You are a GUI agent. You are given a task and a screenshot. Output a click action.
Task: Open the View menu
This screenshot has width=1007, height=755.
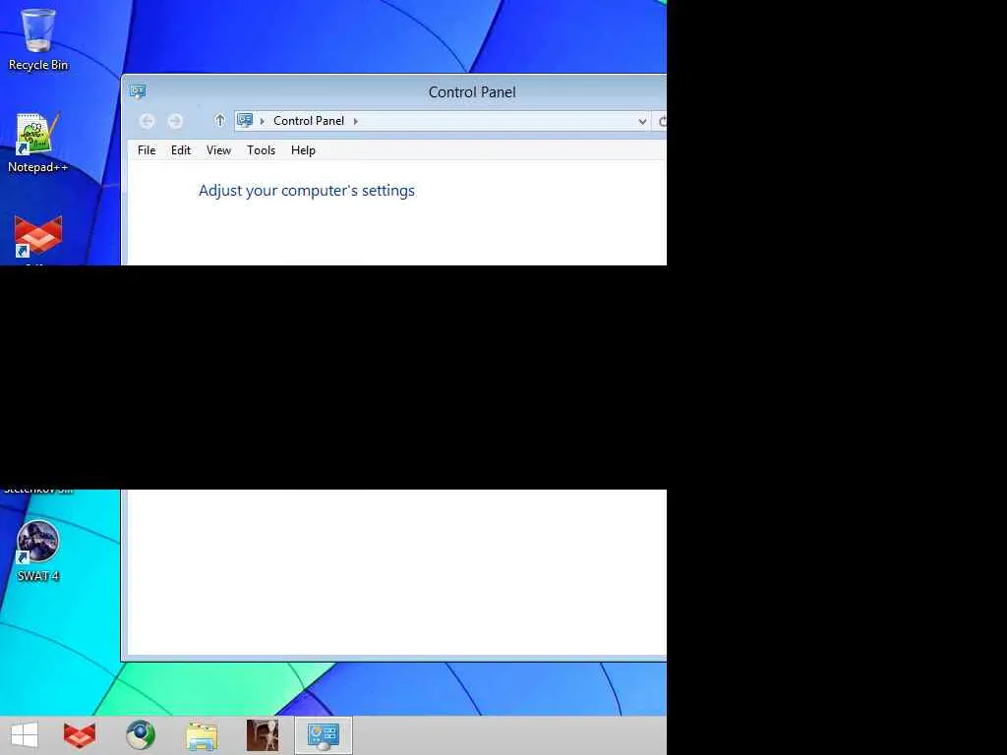(218, 150)
